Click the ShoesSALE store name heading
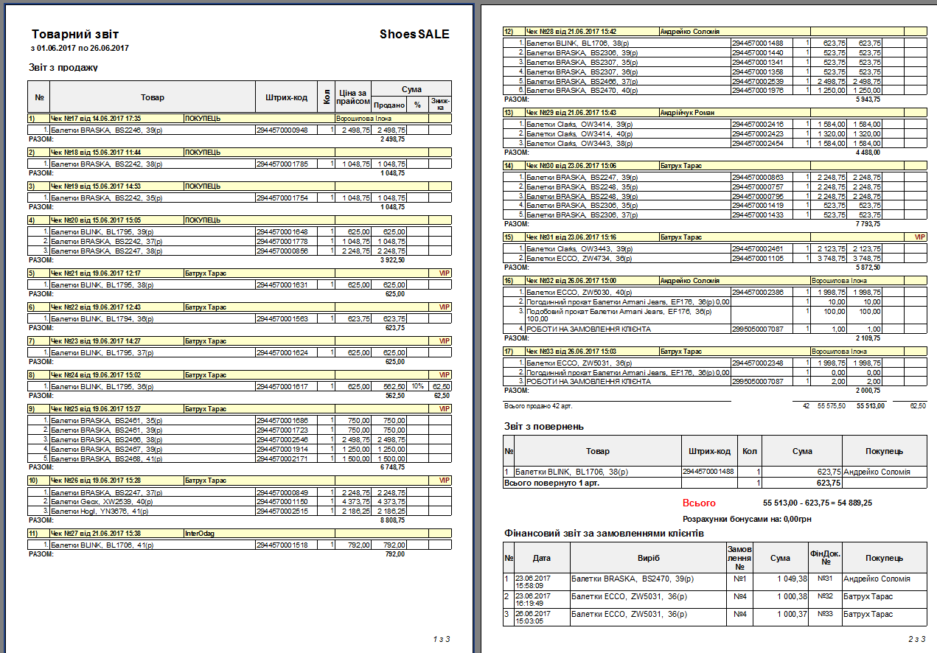The width and height of the screenshot is (937, 653). coord(414,35)
